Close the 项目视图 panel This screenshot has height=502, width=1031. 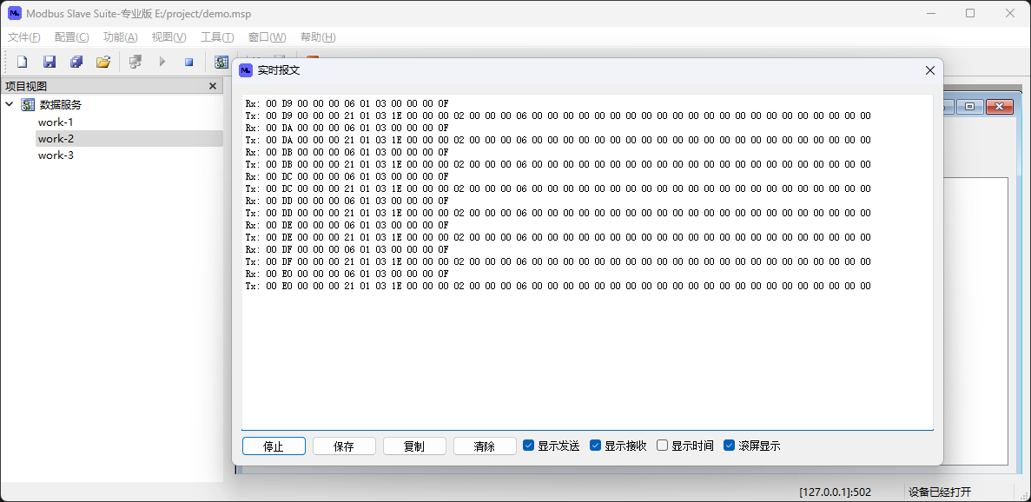[x=213, y=86]
